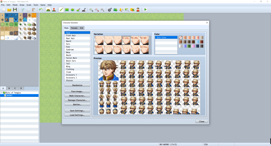Click the Zoom In magnifier icon
Image resolution: width=271 pixels, height=146 pixels.
pyautogui.click(x=91, y=10)
